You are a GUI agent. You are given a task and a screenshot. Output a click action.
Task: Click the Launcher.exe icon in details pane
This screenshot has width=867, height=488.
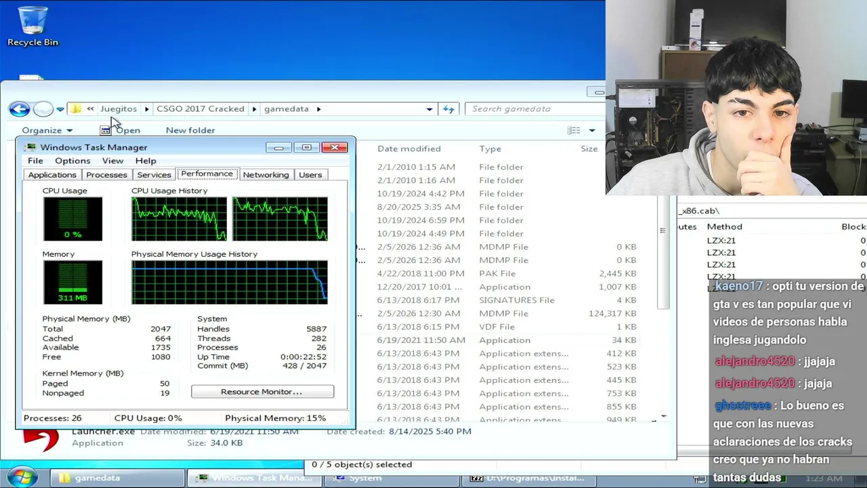pyautogui.click(x=41, y=439)
